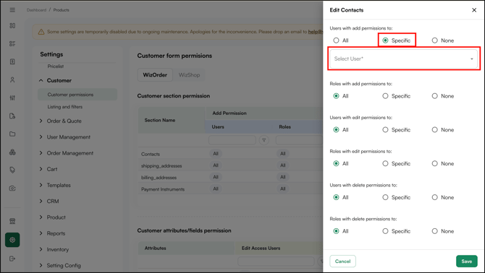Select None for roles edit permissions

(434, 163)
